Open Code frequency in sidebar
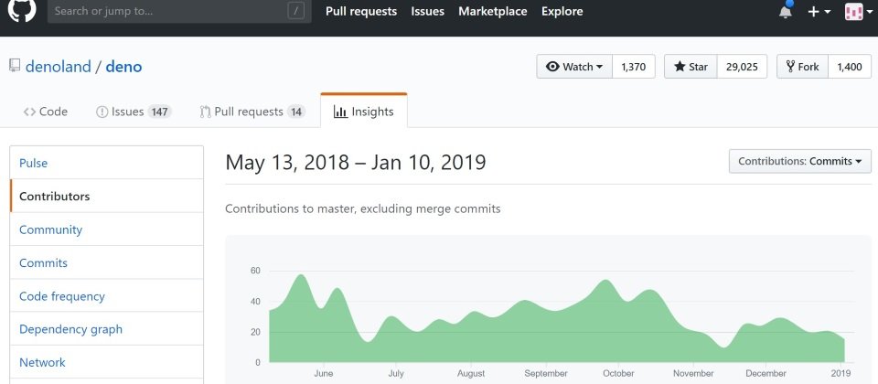 coord(106,296)
